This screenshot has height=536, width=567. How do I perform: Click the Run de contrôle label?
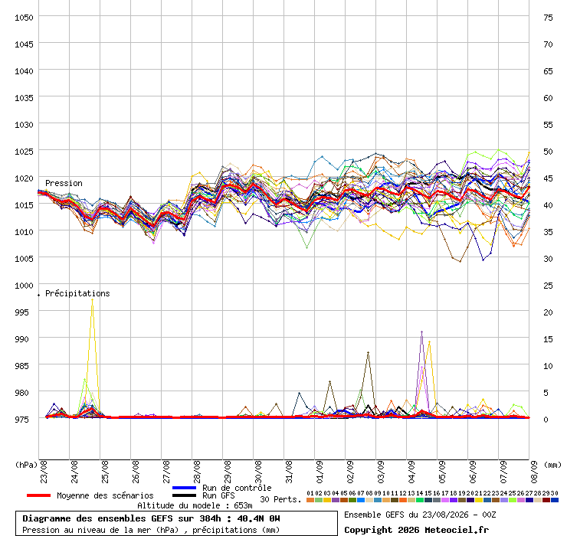(237, 488)
